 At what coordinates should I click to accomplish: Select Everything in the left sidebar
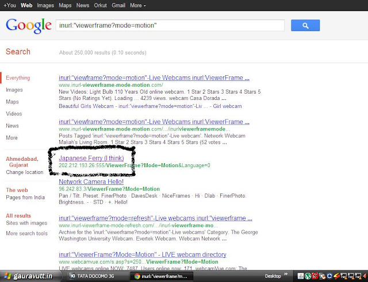coord(18,78)
